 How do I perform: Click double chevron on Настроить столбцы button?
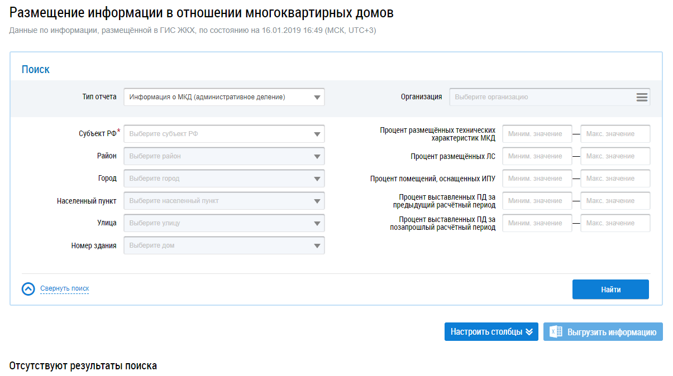[529, 332]
